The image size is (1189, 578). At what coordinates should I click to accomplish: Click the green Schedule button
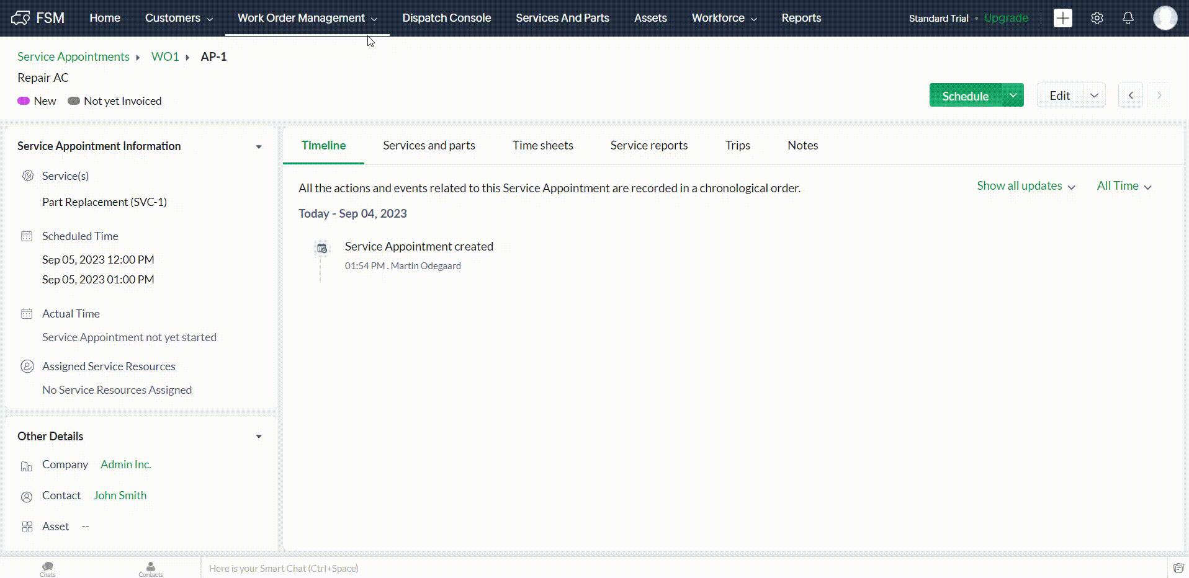click(965, 96)
